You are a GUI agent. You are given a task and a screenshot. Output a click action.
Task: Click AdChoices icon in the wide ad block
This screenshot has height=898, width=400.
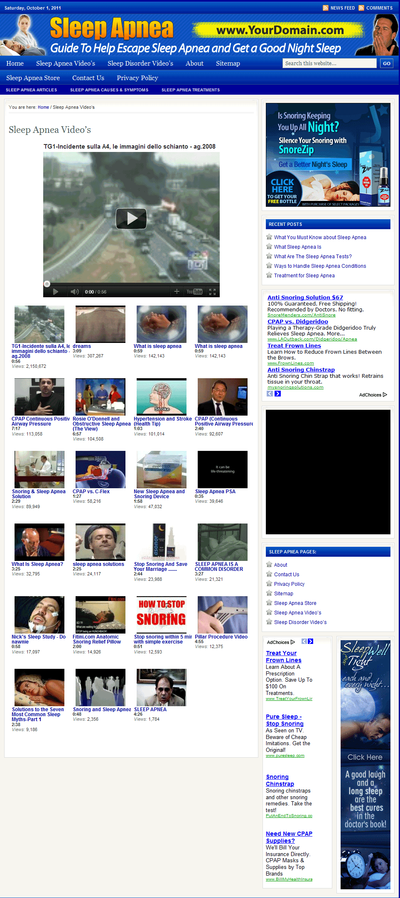pyautogui.click(x=385, y=395)
